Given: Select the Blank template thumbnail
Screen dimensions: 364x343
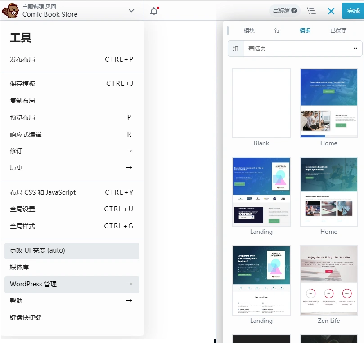Looking at the screenshot, I should pos(261,103).
